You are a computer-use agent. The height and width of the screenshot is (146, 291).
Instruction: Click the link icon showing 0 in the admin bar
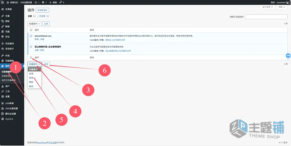(61, 2)
